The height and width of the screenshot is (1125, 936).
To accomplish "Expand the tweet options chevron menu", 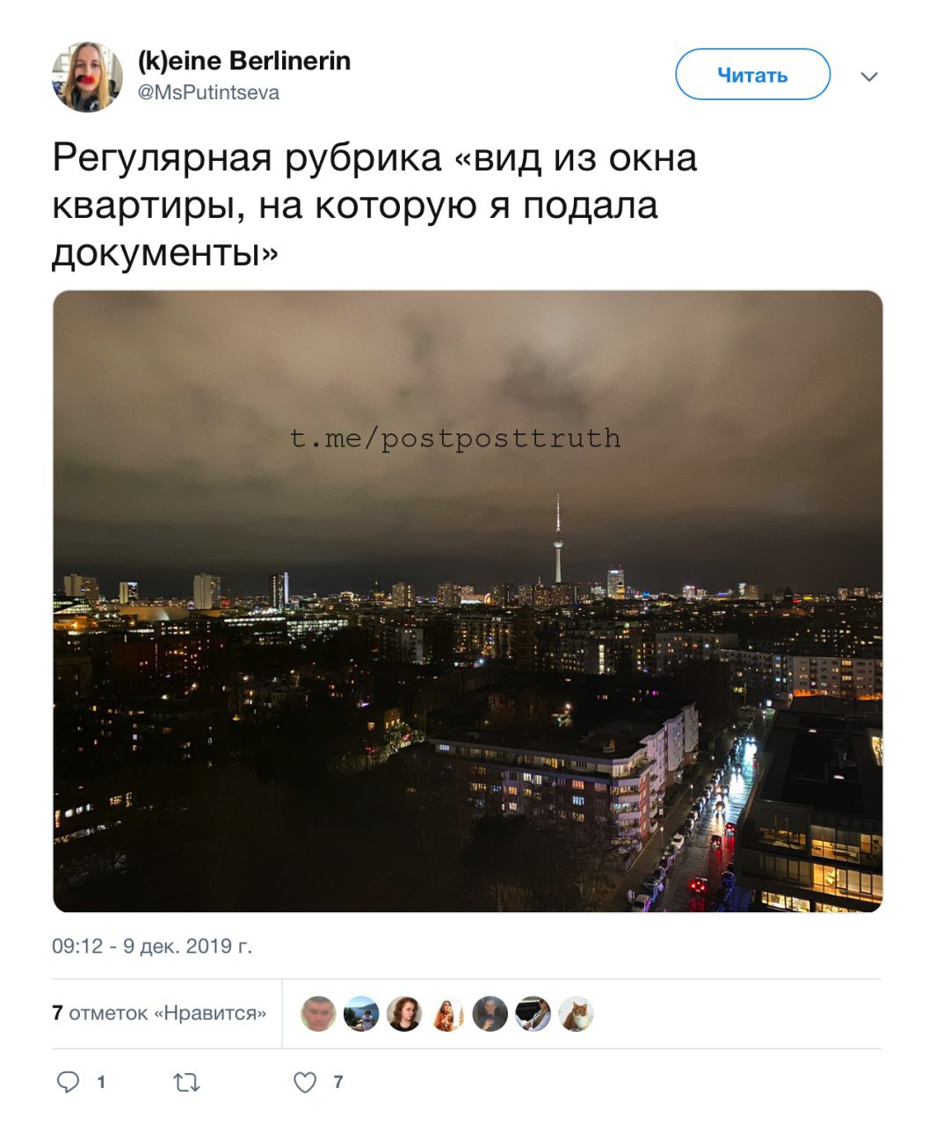I will [869, 76].
